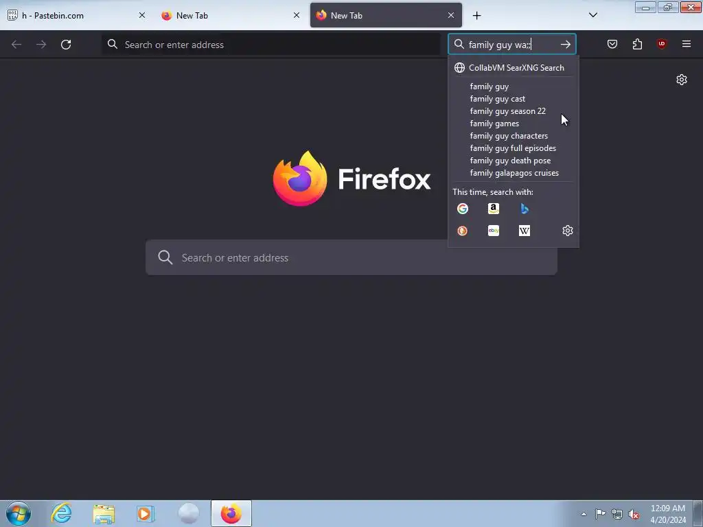This screenshot has width=703, height=527.
Task: Launch Windows Media Player from taskbar
Action: tap(146, 513)
